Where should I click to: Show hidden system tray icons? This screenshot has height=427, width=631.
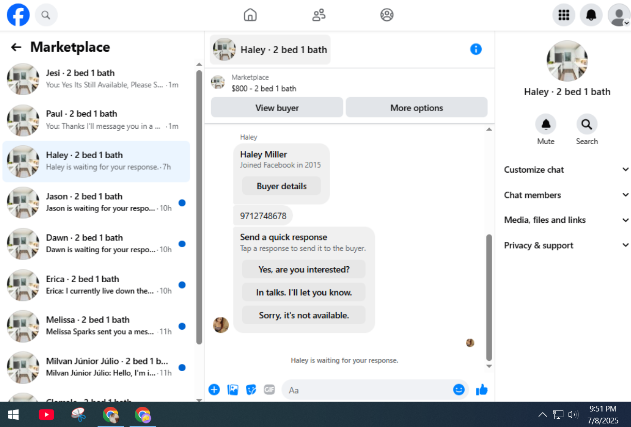click(542, 415)
